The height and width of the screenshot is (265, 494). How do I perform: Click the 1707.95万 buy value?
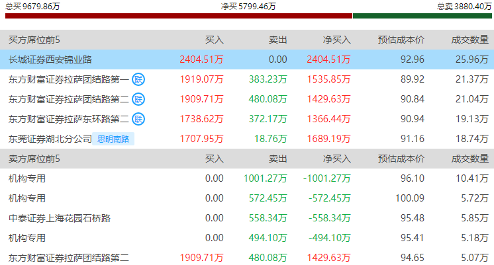(201, 139)
